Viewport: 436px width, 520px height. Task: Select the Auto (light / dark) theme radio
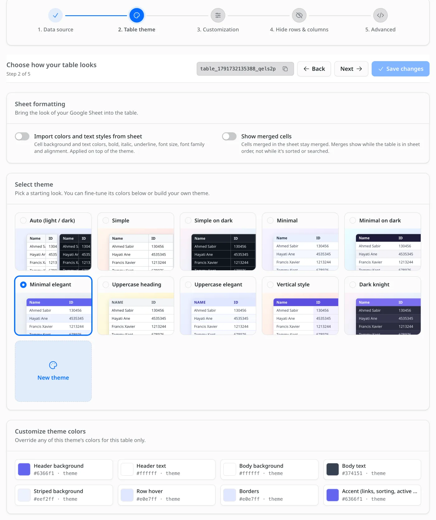click(23, 220)
